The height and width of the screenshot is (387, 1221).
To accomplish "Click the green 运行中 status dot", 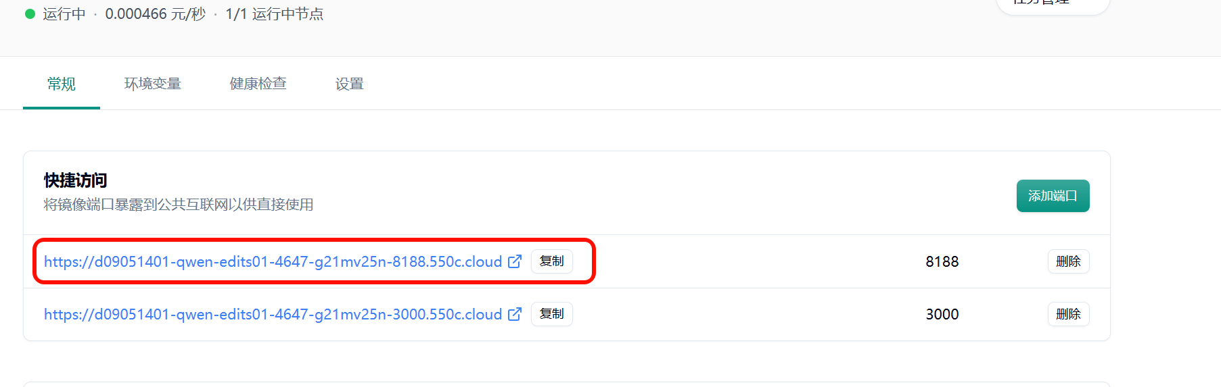I will tap(30, 14).
